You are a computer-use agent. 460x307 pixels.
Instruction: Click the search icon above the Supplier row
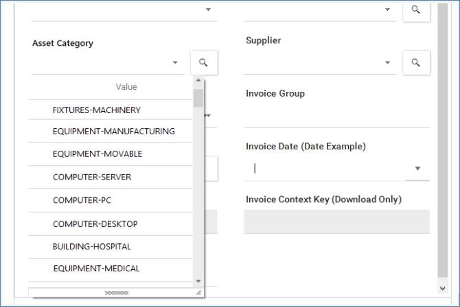tap(415, 10)
